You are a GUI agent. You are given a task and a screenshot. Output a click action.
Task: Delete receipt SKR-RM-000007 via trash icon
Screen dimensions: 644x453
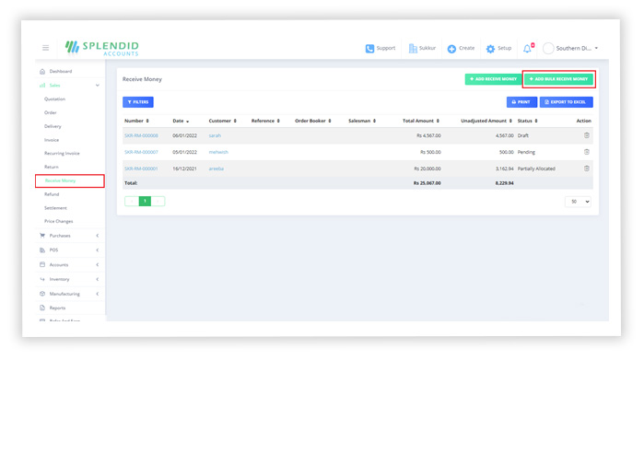coord(587,152)
